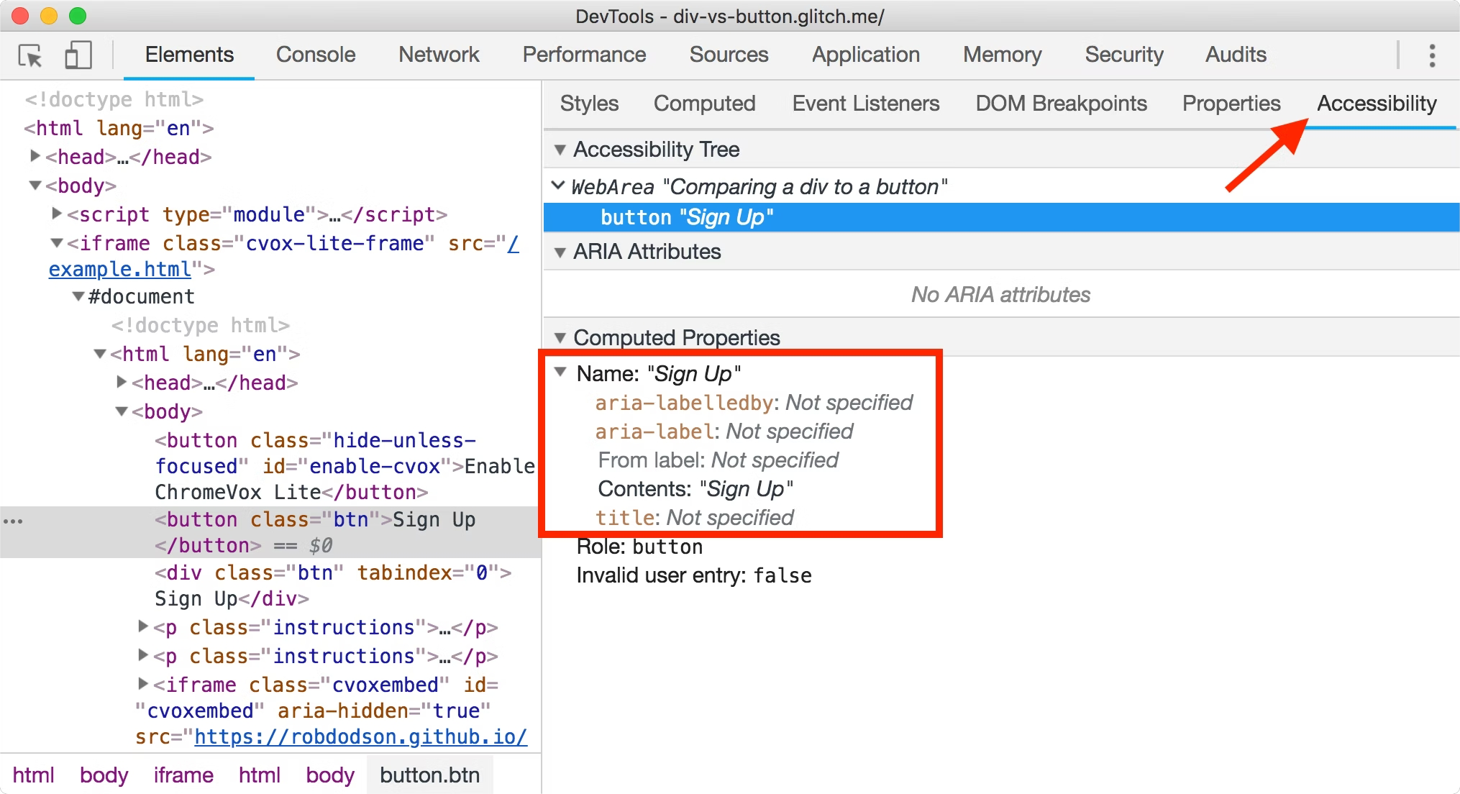Screen dimensions: 1460x794
Task: Select the Accessibility sidebar tab
Action: pyautogui.click(x=1377, y=104)
